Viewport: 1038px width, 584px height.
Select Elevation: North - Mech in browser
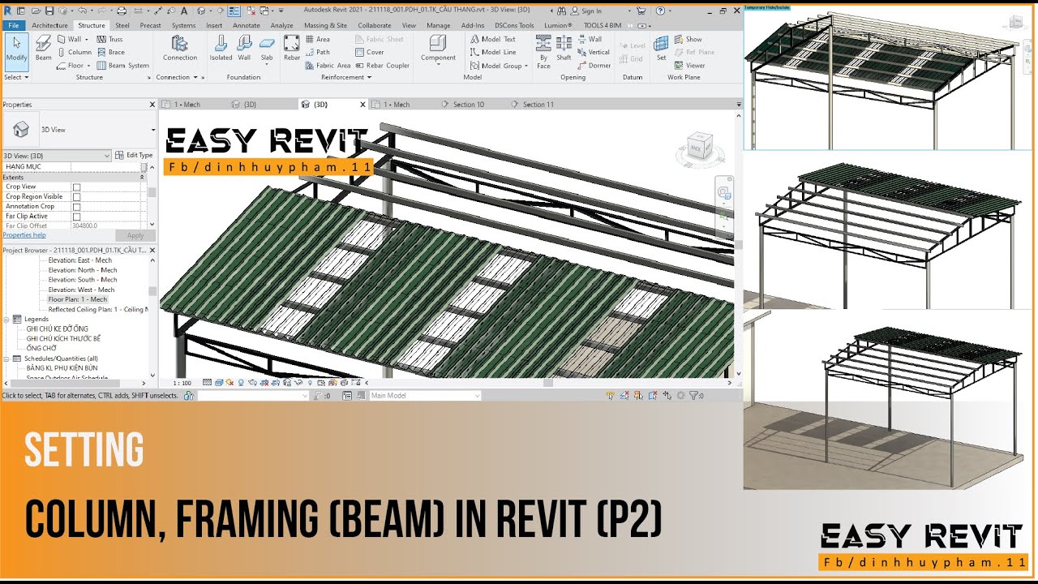pyautogui.click(x=82, y=270)
